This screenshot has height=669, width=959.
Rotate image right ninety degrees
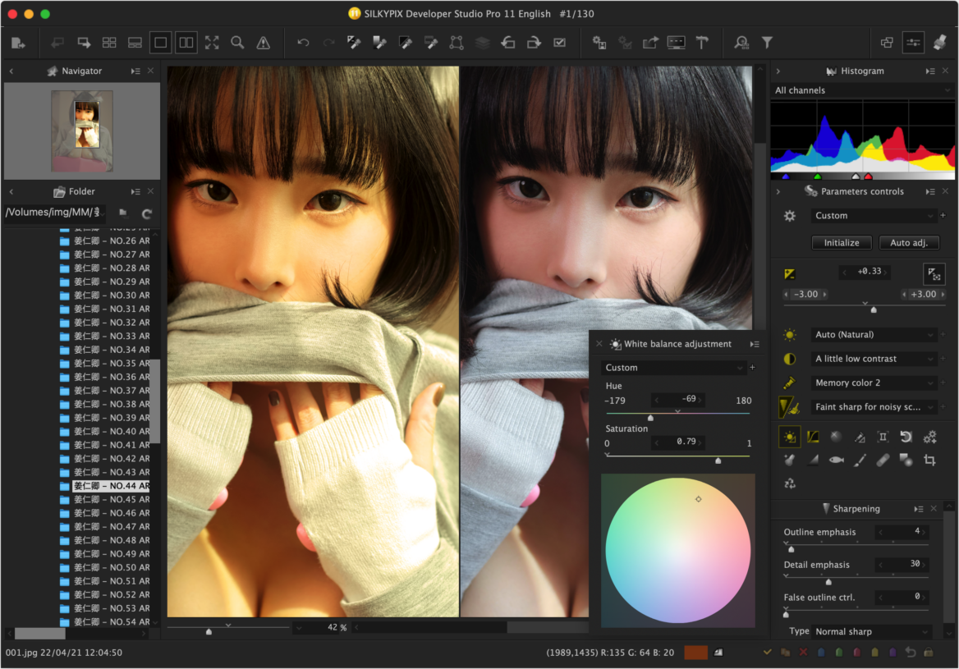pos(534,43)
